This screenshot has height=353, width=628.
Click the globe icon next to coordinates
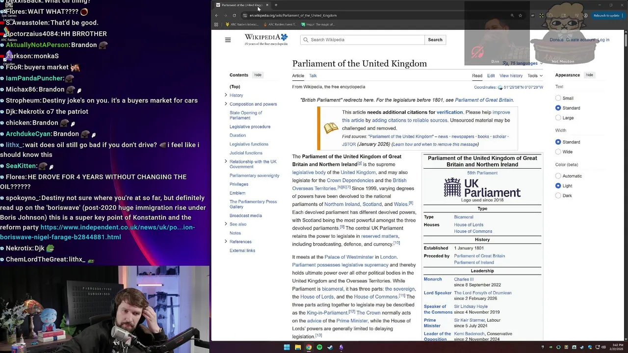click(500, 87)
